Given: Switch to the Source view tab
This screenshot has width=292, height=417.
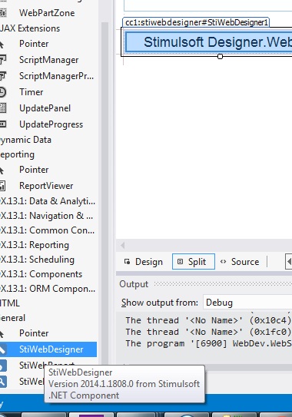Looking at the screenshot, I should (240, 262).
